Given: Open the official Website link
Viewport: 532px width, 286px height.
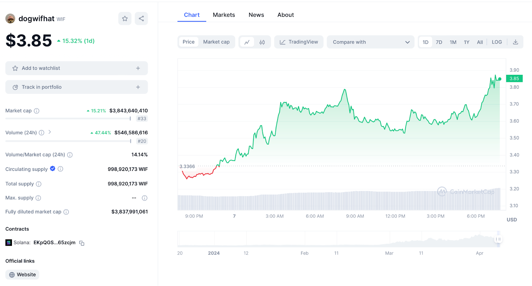Looking at the screenshot, I should (22, 275).
